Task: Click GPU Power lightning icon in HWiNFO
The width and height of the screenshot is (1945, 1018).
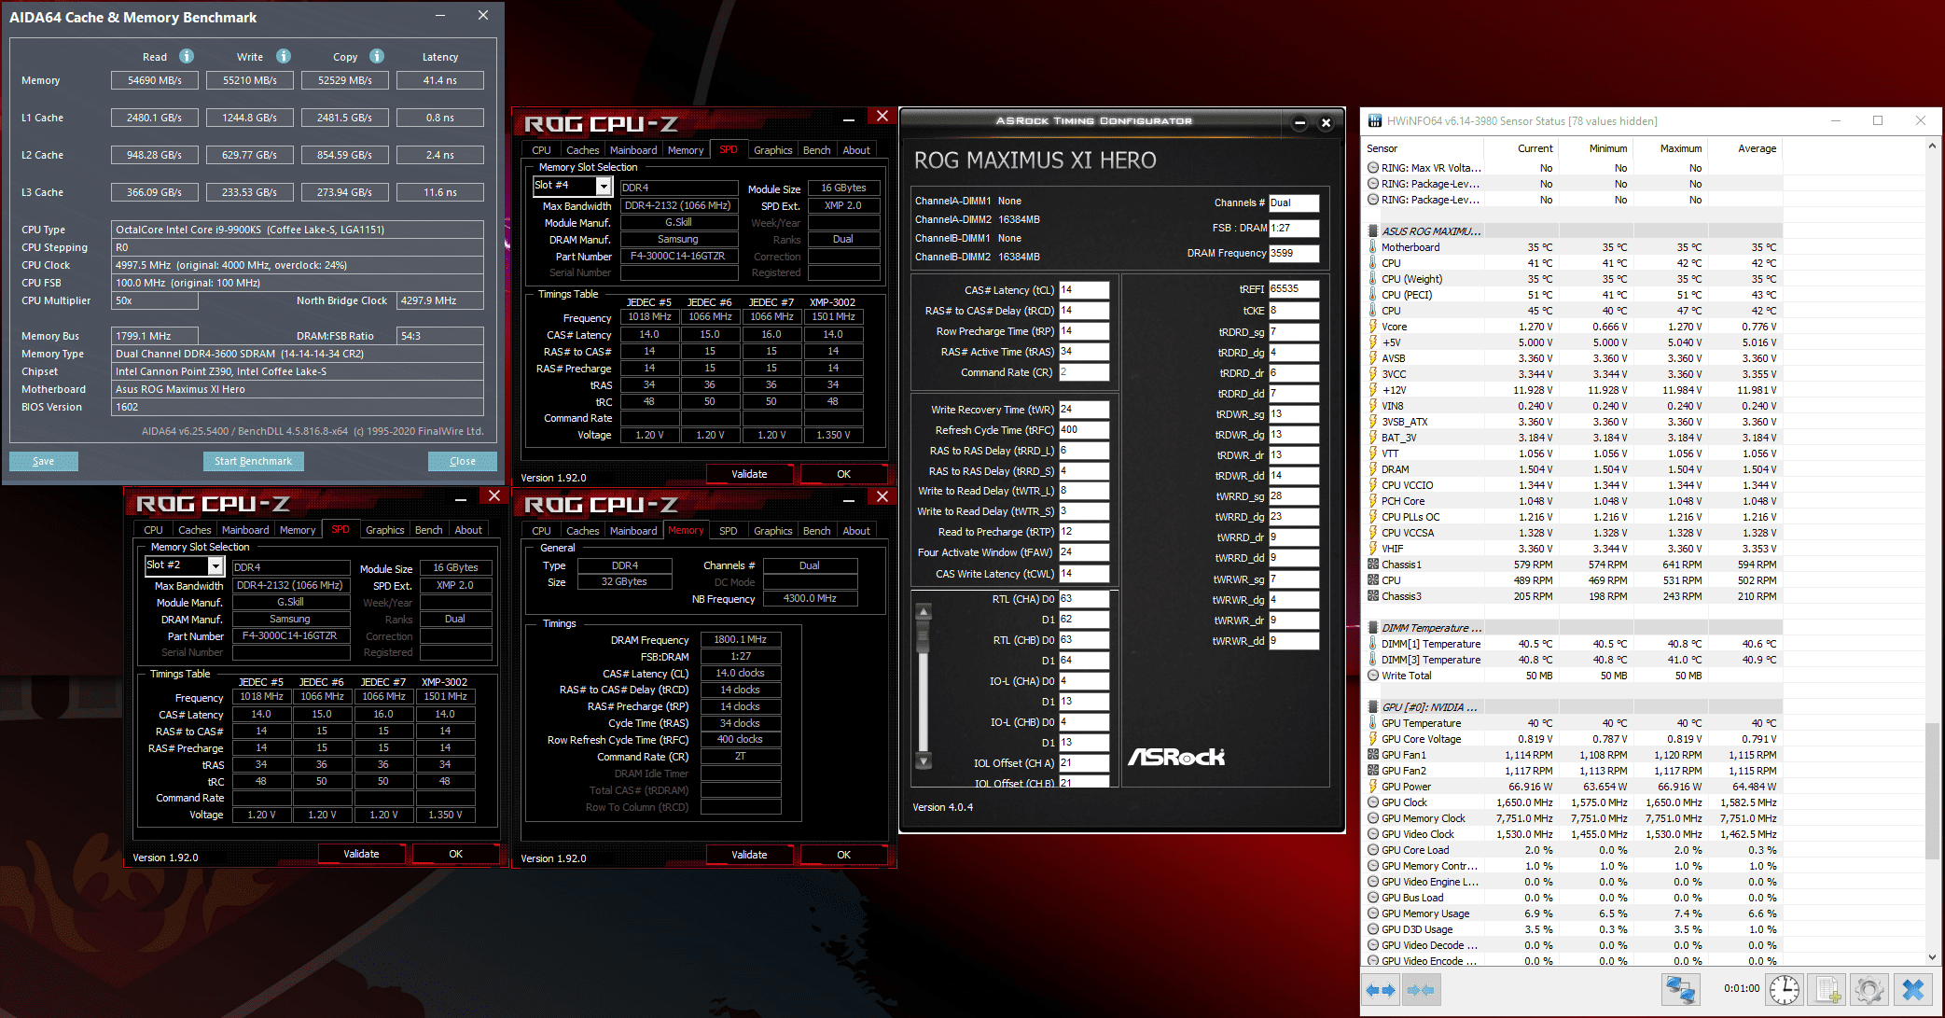Action: pyautogui.click(x=1373, y=787)
